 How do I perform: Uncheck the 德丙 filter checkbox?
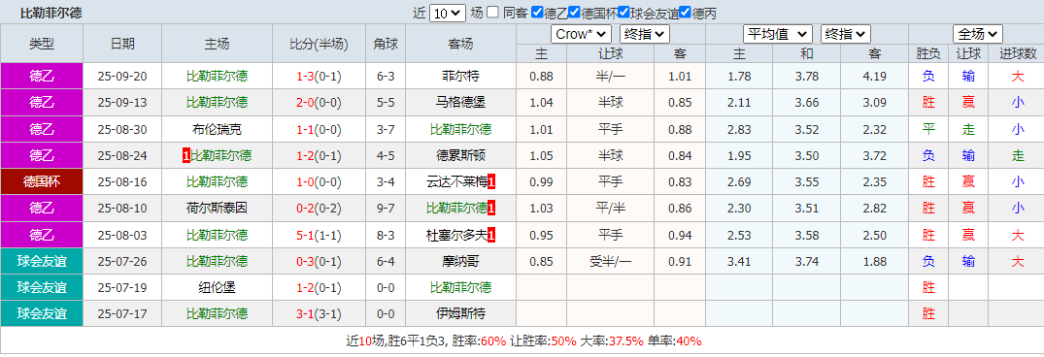tap(685, 12)
